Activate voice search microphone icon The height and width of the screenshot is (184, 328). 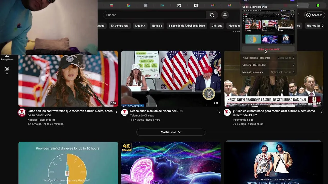[225, 15]
